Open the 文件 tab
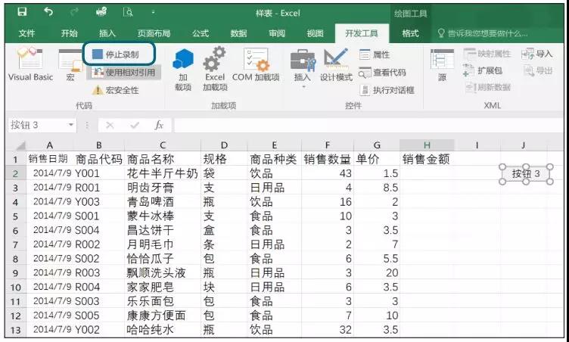Screen dimensions: 569x342 [26, 33]
